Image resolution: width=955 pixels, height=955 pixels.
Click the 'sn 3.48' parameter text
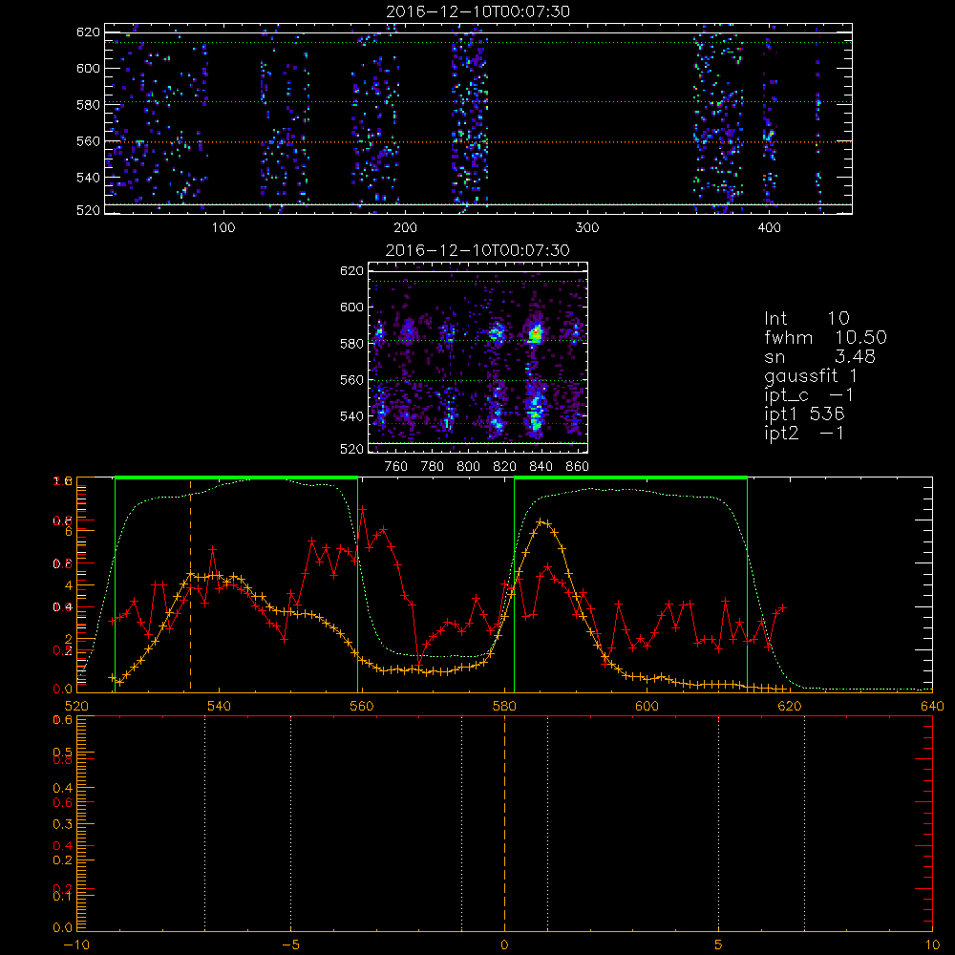(819, 356)
